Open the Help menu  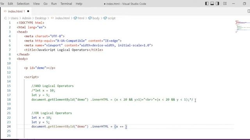79,3
